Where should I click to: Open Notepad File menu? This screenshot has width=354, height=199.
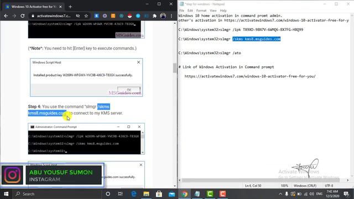pyautogui.click(x=182, y=11)
